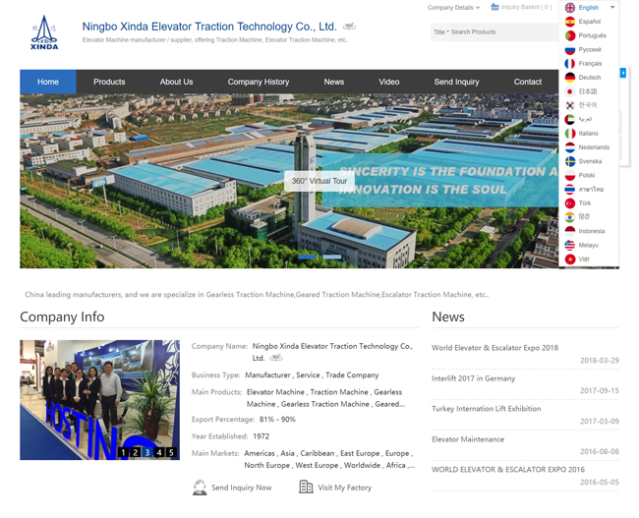Click the Svenska flag option
The image size is (639, 518).
coord(570,161)
